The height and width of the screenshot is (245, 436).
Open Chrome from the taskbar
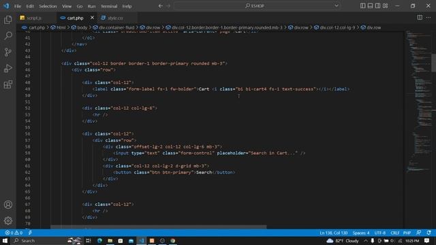pos(173,240)
